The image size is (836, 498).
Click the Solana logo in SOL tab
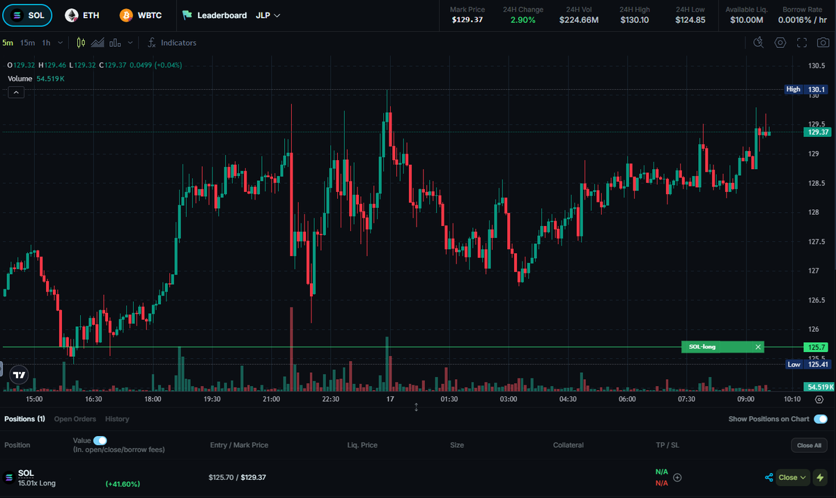[x=16, y=15]
